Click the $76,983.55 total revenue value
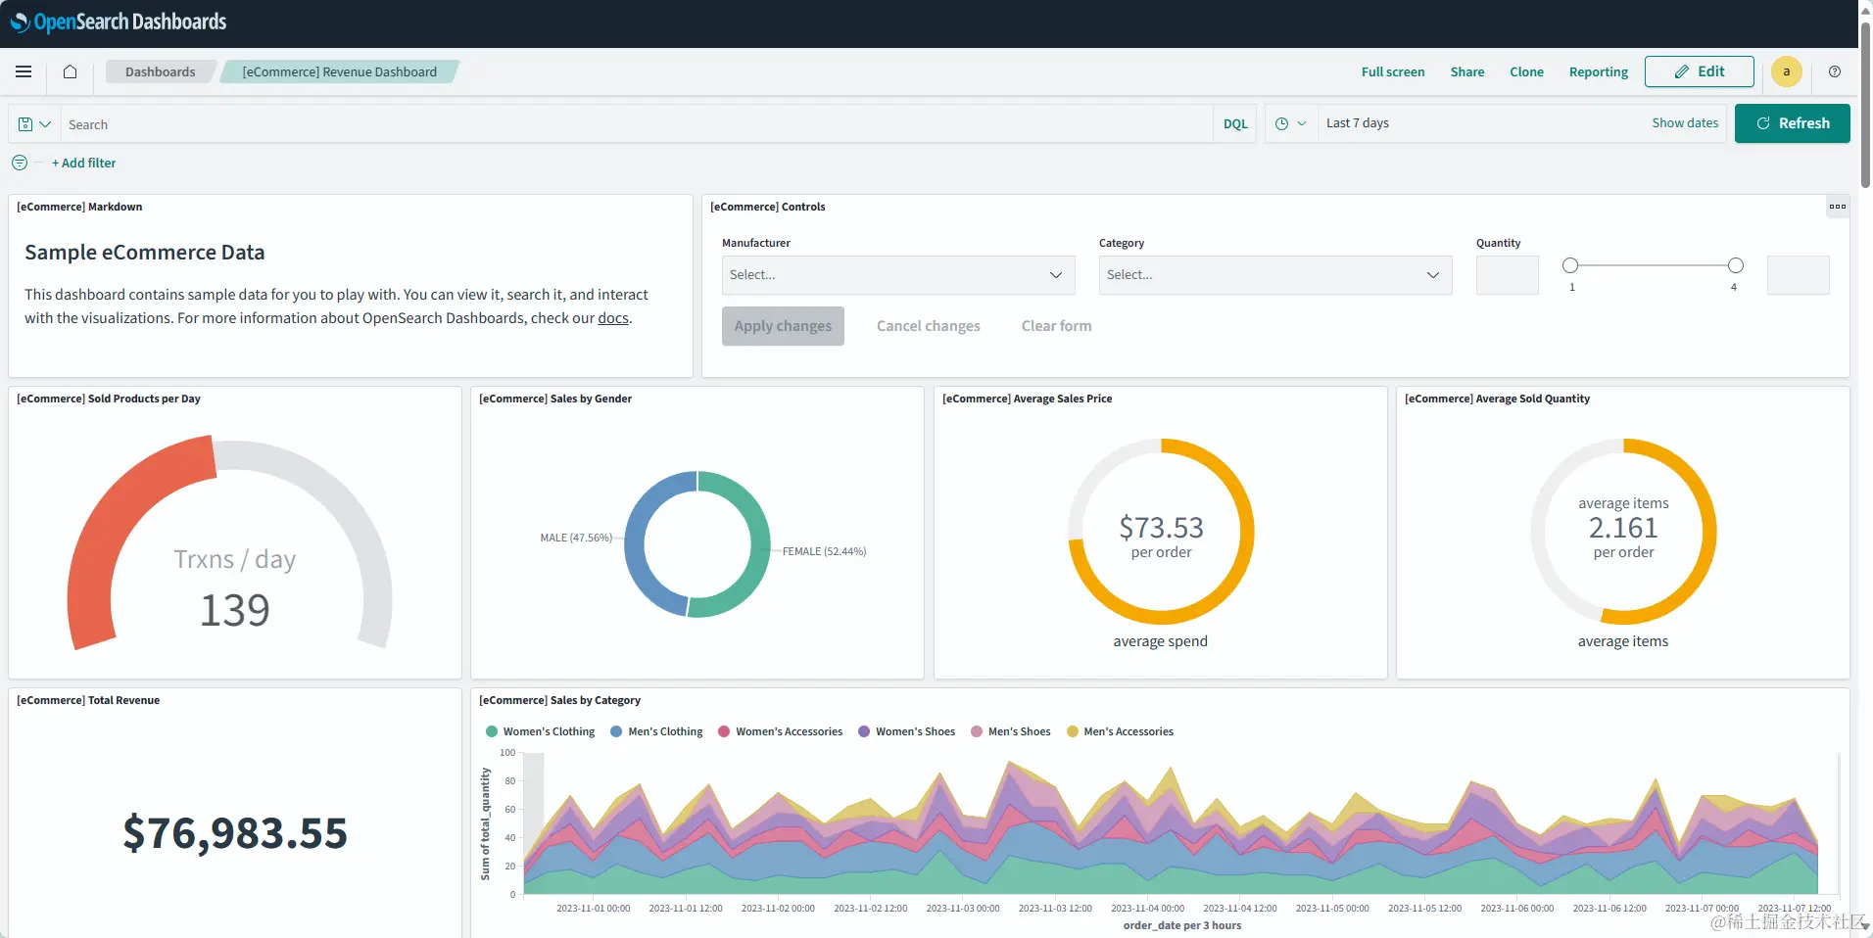 235,833
